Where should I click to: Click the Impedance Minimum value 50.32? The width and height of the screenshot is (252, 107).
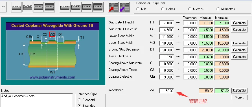(206, 91)
